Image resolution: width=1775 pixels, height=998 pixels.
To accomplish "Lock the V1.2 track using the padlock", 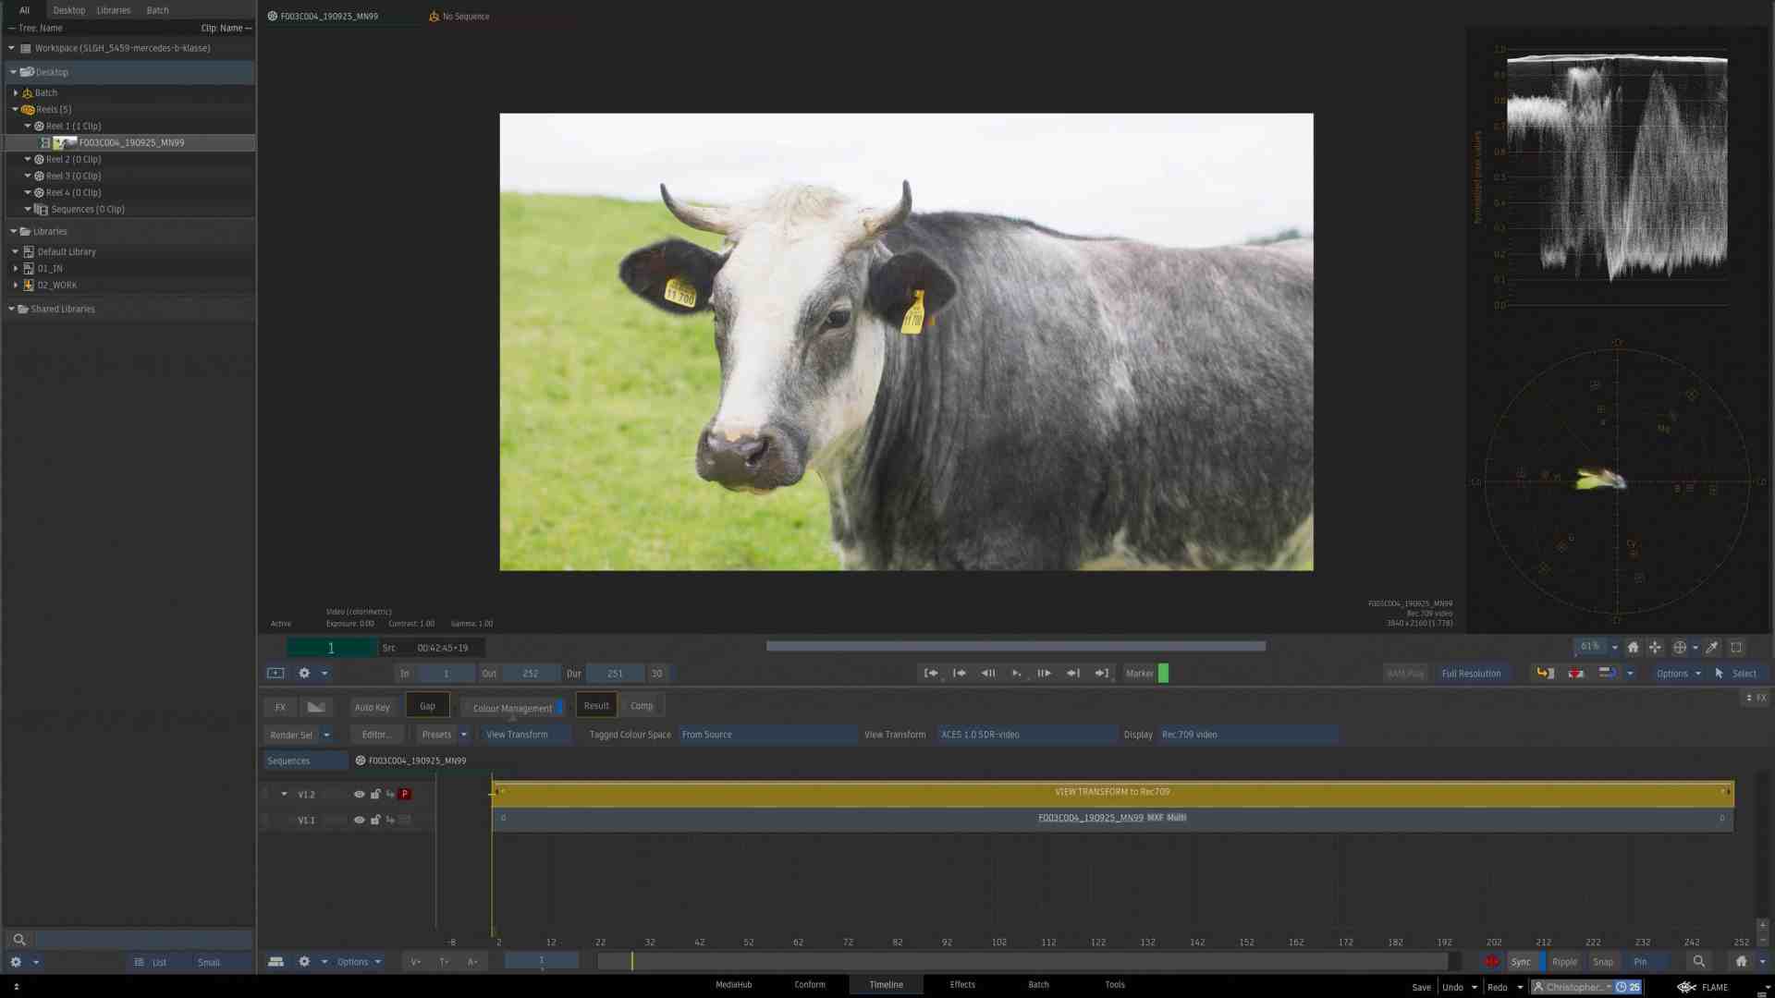I will [x=375, y=794].
